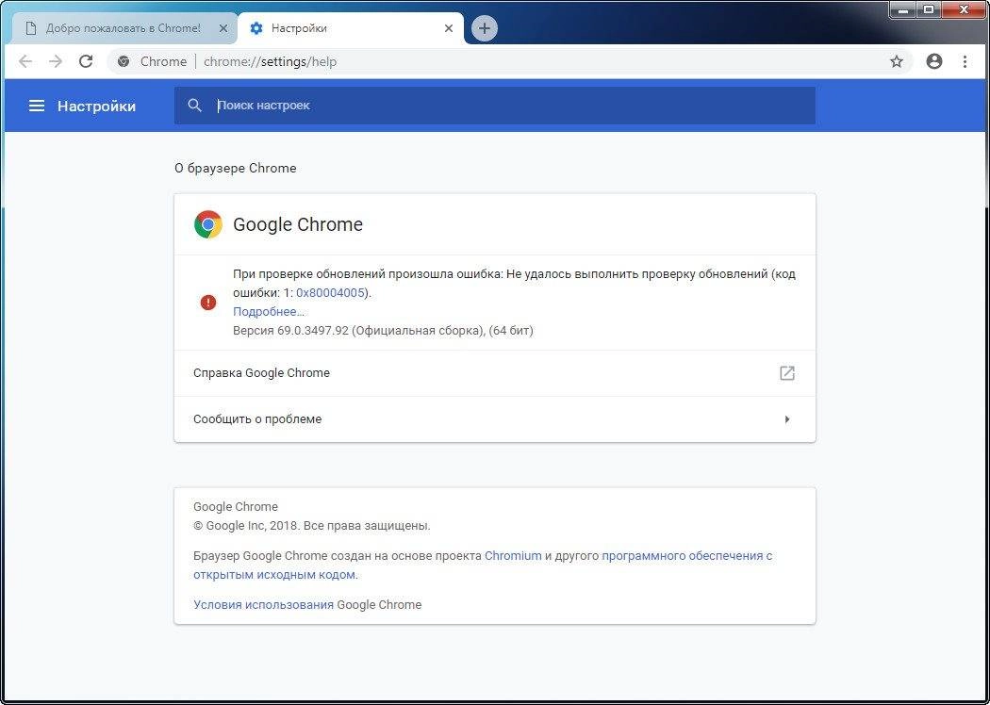Click the О браузере Chrome heading
990x705 pixels.
pos(236,169)
